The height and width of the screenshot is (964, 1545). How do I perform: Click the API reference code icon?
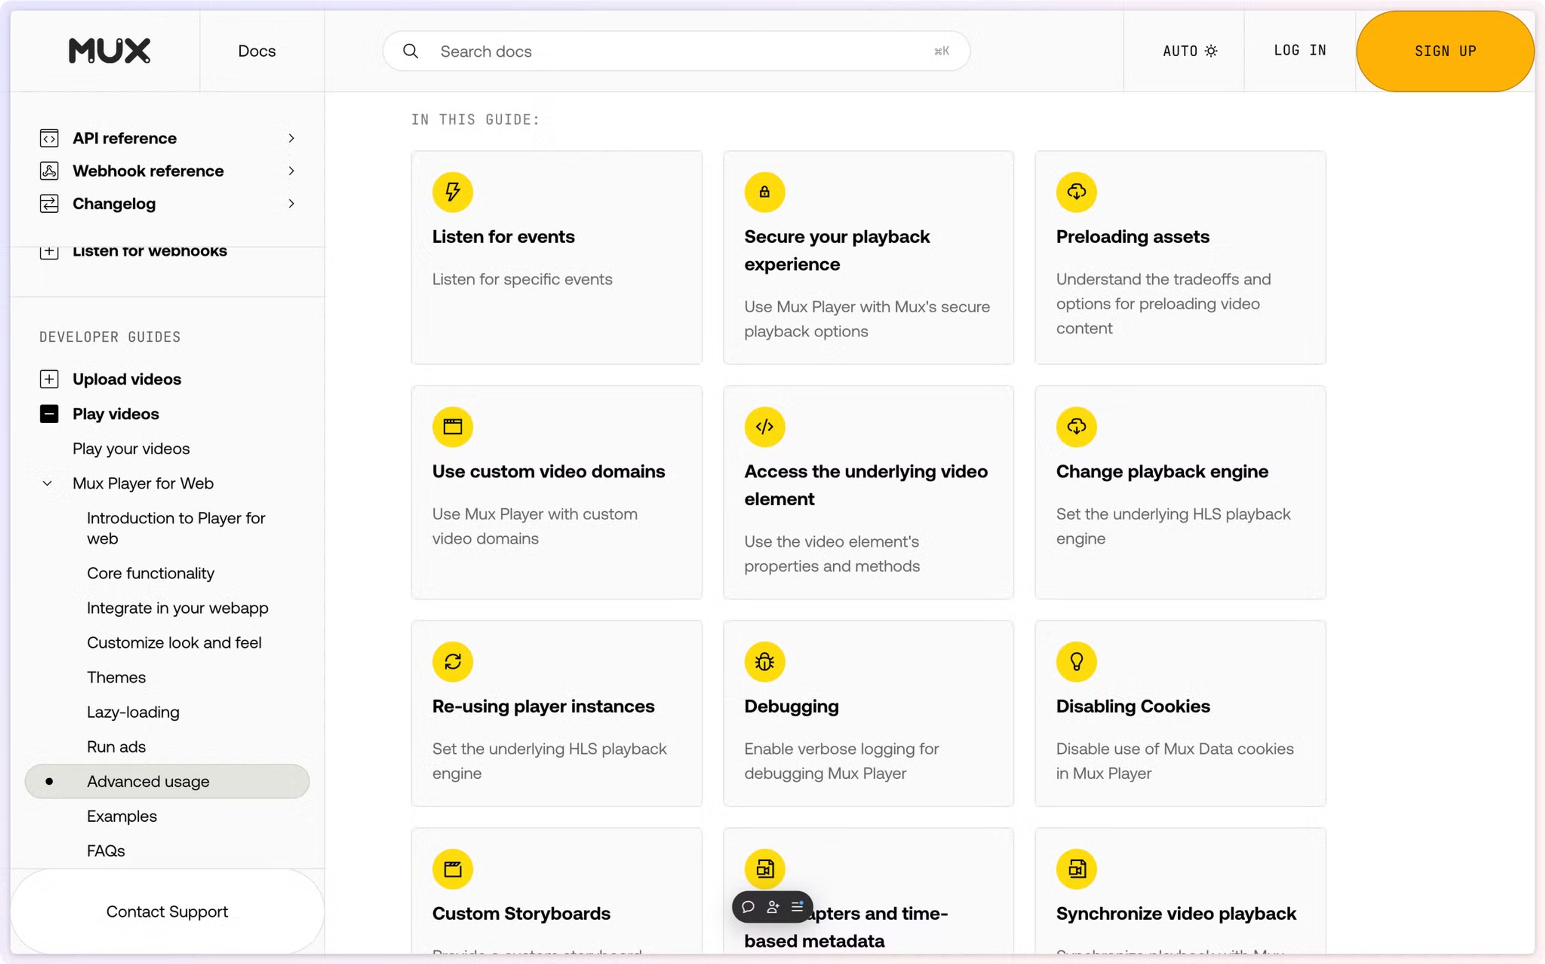(x=49, y=138)
